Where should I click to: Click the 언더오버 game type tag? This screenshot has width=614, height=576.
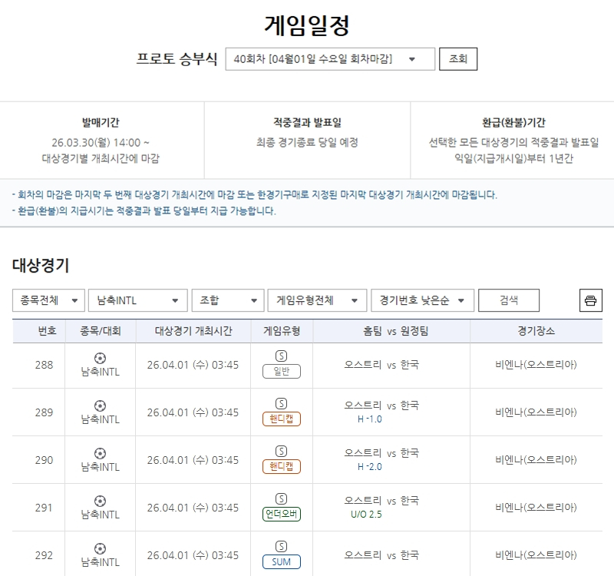point(281,515)
